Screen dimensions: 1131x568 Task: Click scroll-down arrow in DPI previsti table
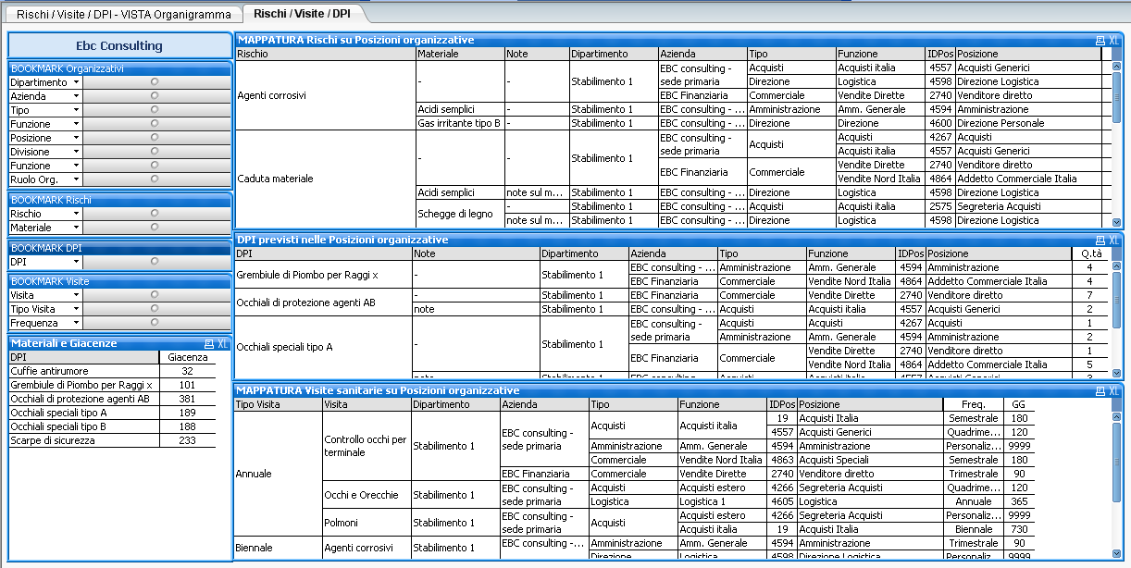pos(1116,372)
